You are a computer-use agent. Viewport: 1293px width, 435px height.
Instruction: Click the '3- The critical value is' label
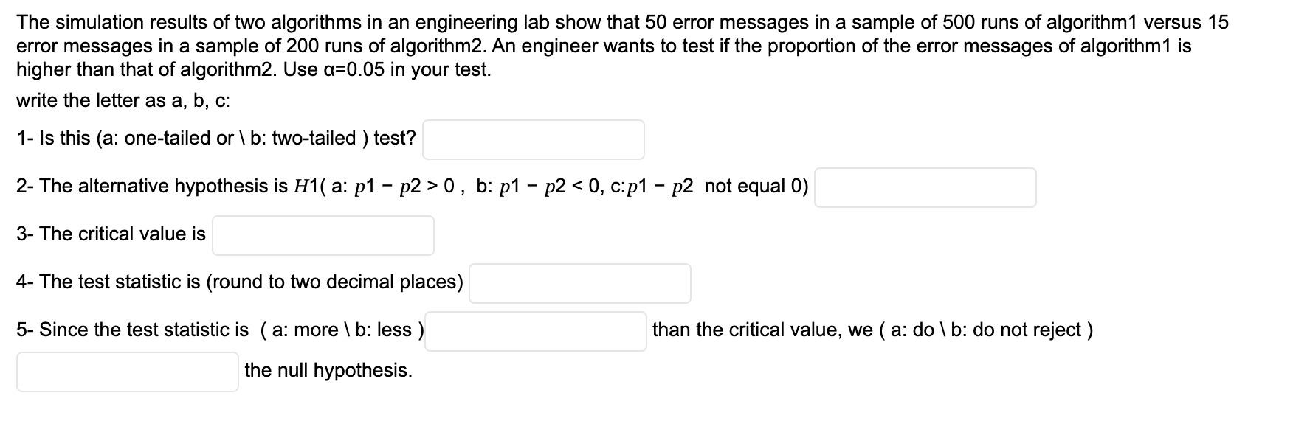[x=111, y=234]
